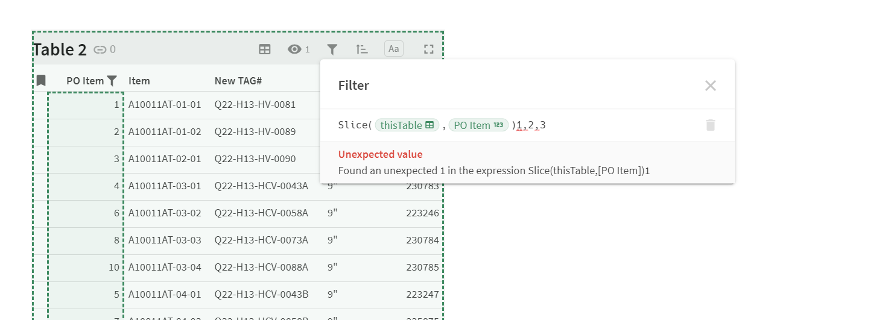Toggle hidden columns eye icon
891x320 pixels.
(294, 49)
